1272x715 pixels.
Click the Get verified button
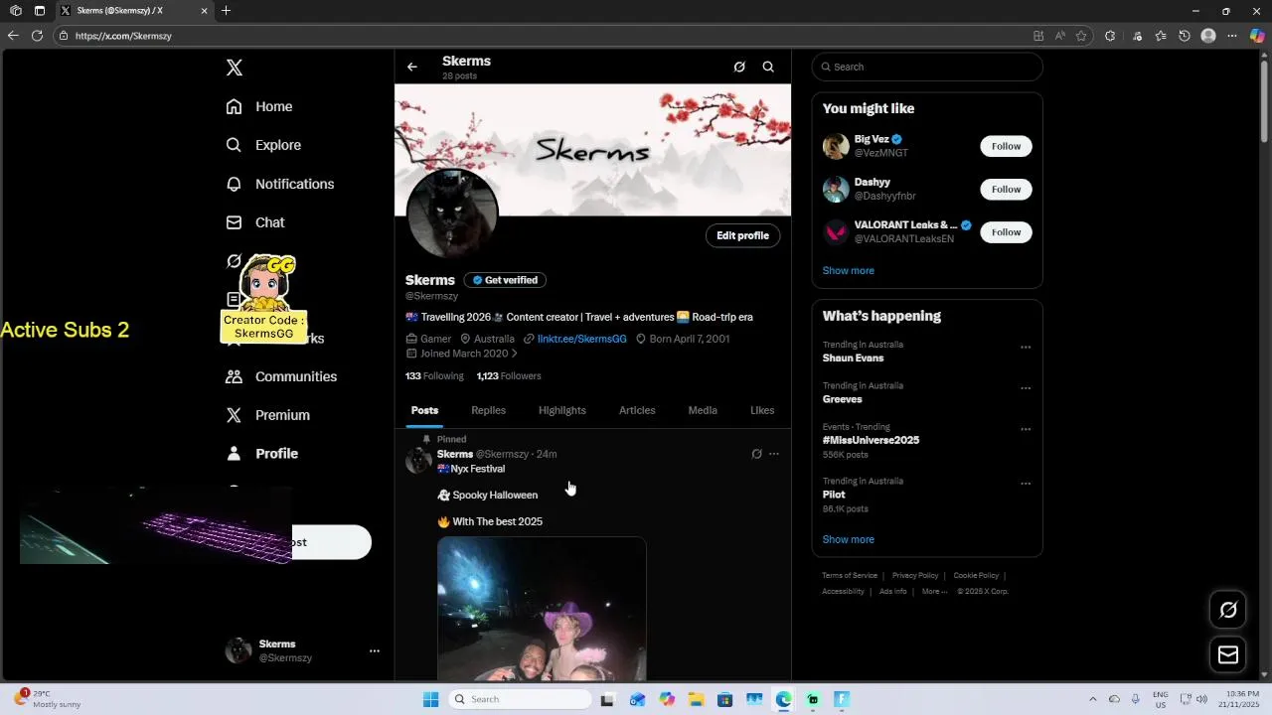505,280
